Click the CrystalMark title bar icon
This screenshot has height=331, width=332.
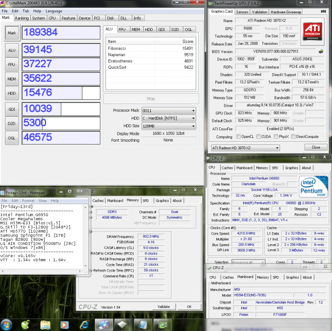click(x=3, y=3)
